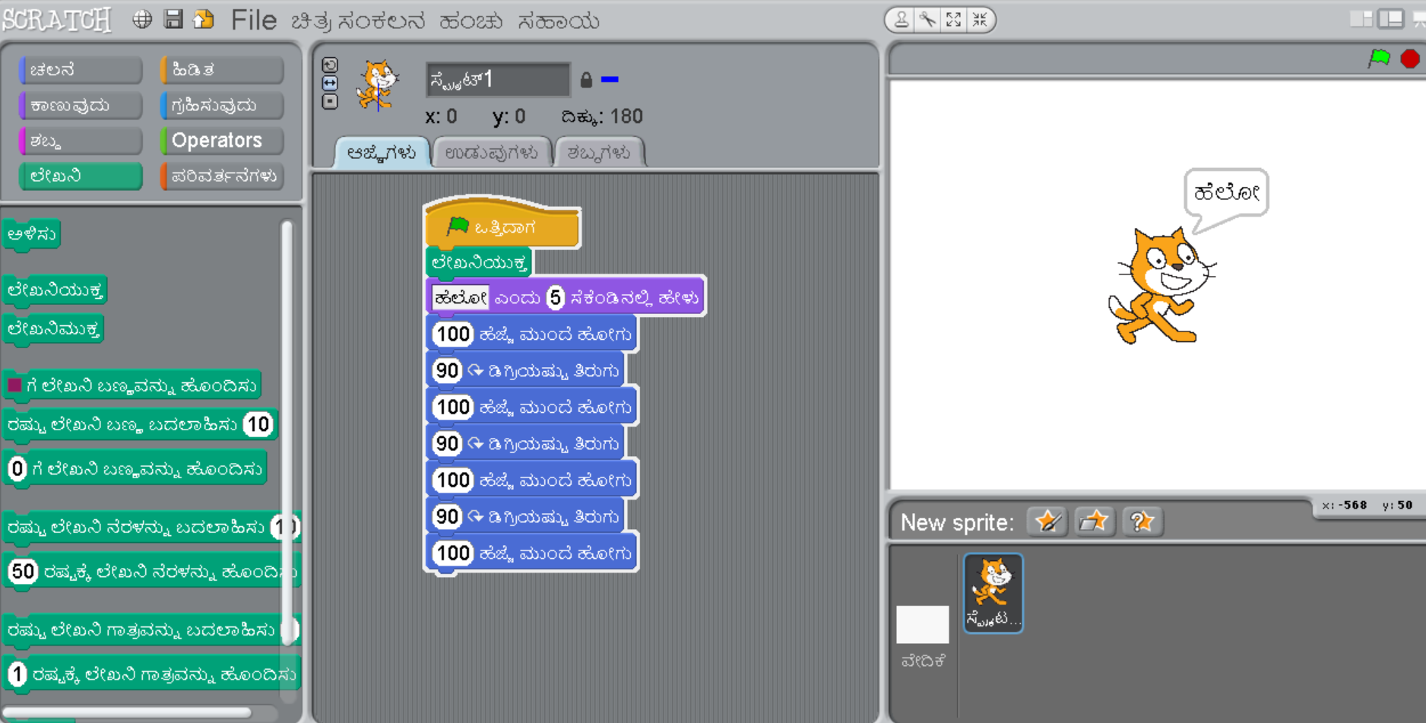Save the project with the floppy disk icon
Image resolution: width=1426 pixels, height=723 pixels.
173,20
